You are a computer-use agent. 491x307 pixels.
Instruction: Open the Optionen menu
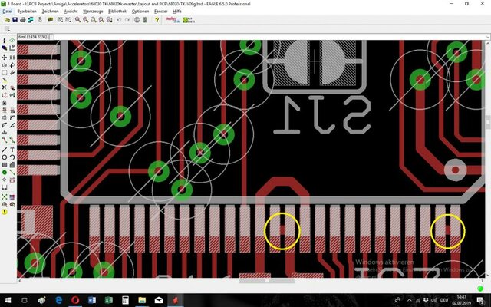(140, 12)
